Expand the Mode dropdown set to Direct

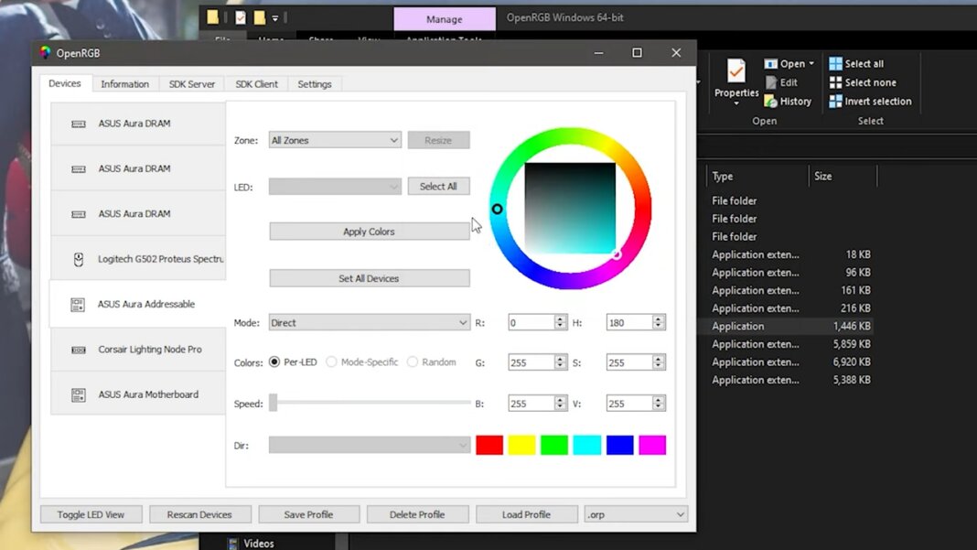(x=370, y=323)
